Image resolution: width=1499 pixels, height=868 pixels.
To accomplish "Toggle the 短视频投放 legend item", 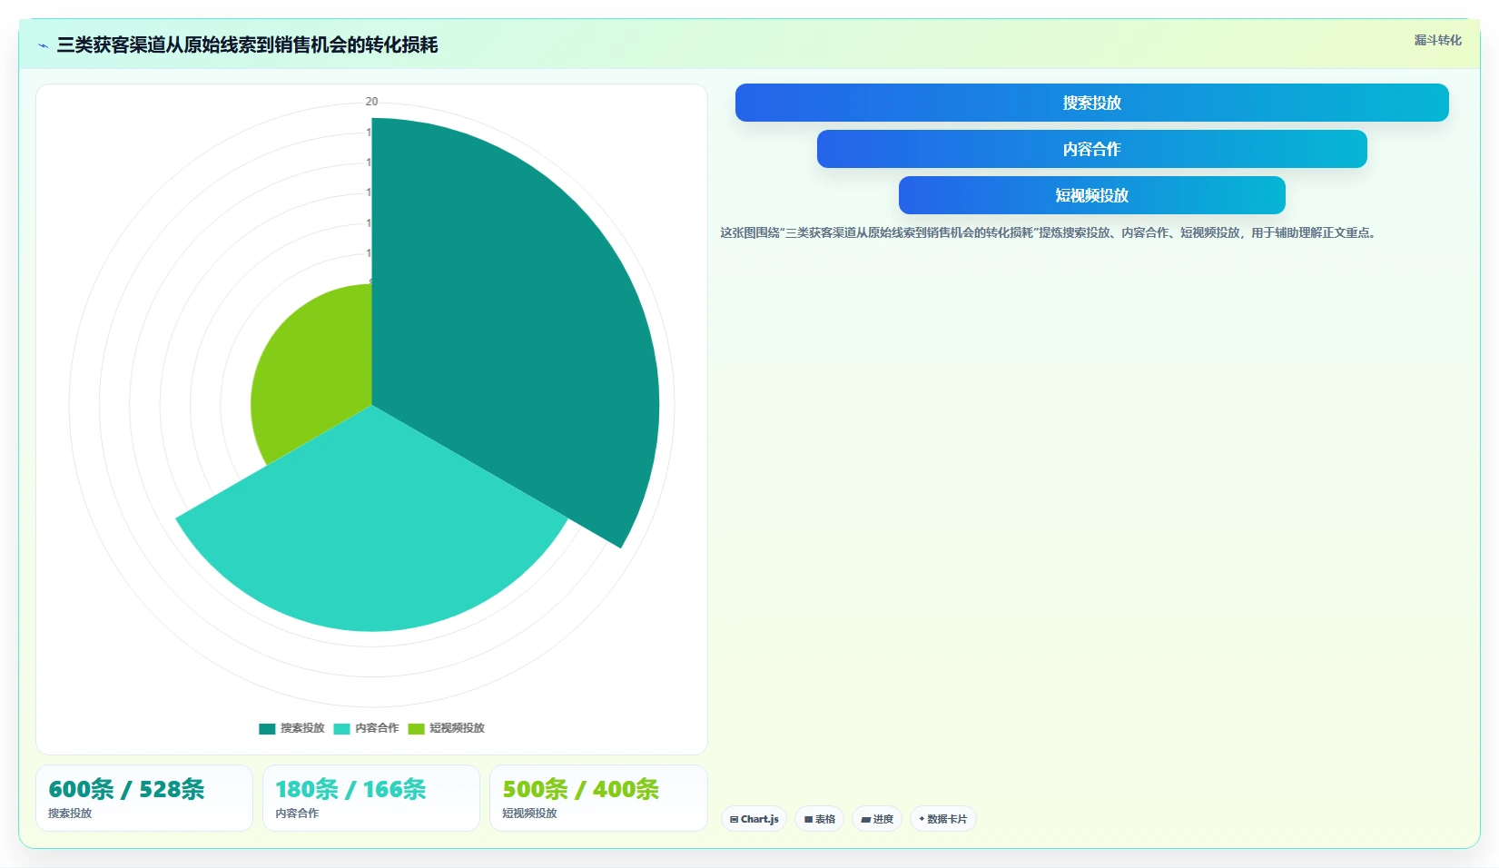I will pos(446,728).
